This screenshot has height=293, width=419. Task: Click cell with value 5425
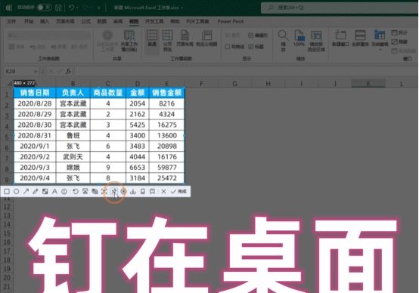point(138,125)
